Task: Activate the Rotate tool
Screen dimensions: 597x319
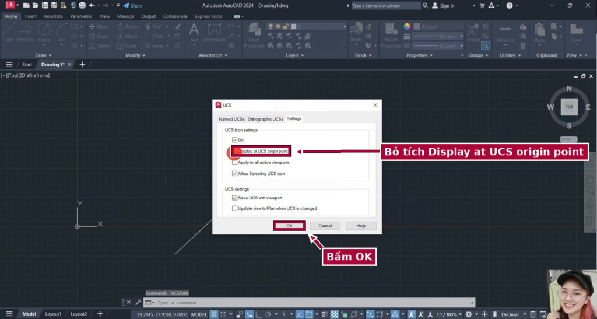Action: point(128,27)
